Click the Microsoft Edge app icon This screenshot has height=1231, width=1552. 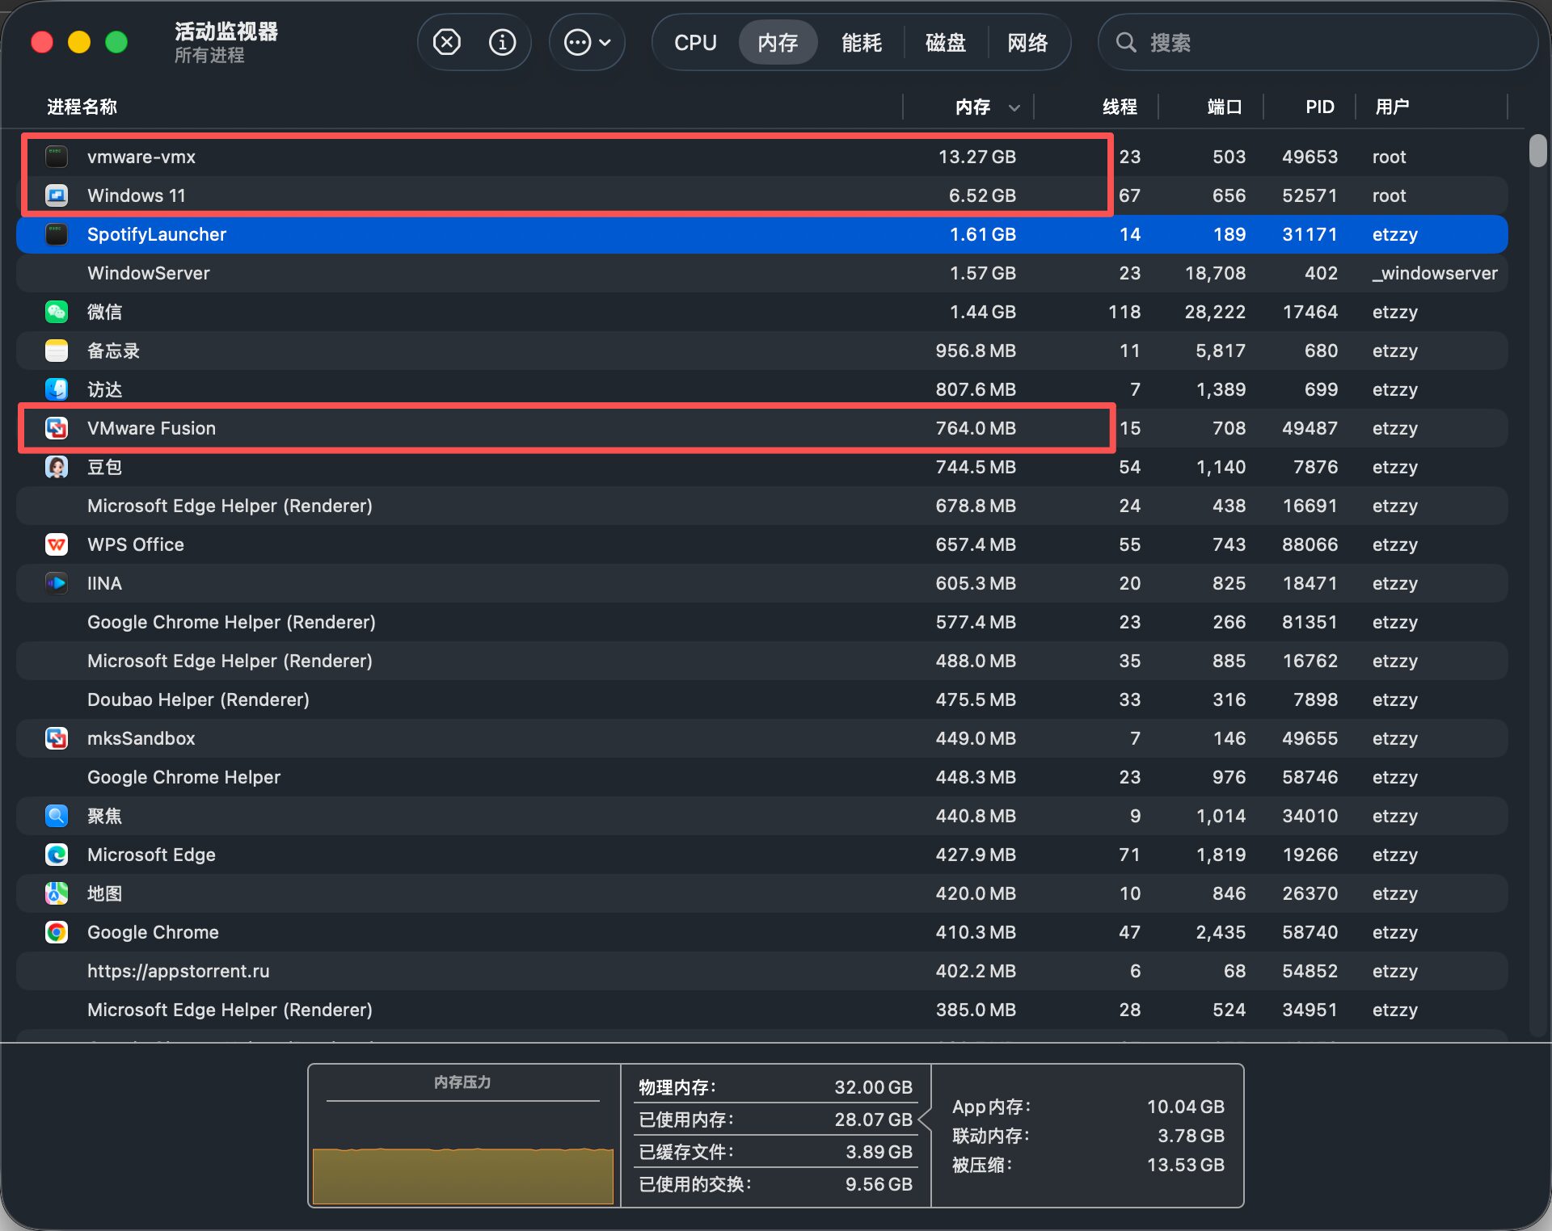tap(57, 855)
